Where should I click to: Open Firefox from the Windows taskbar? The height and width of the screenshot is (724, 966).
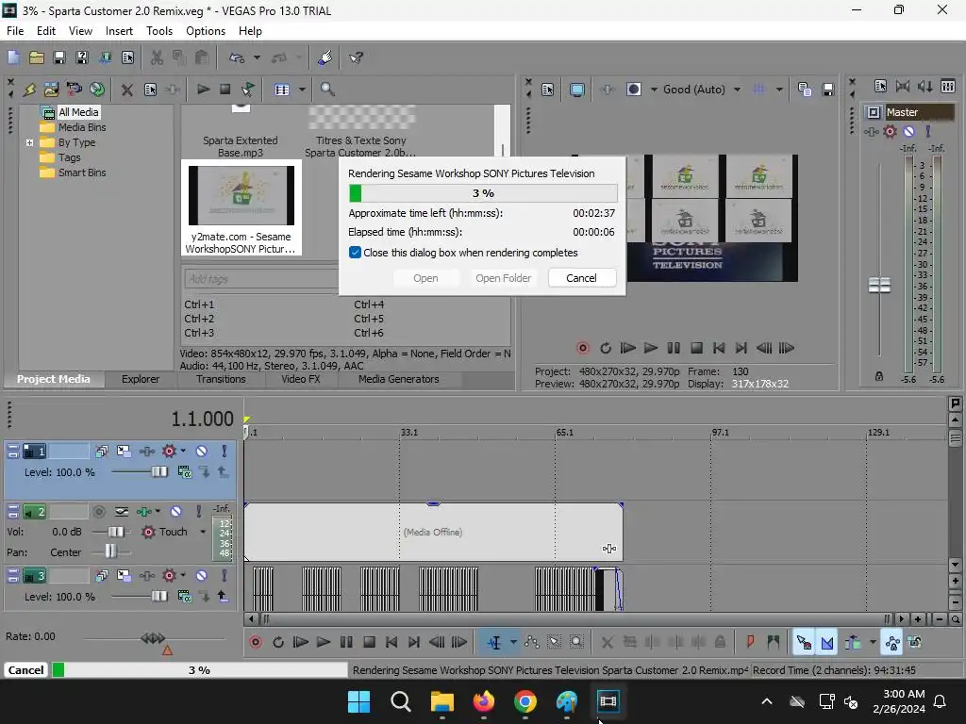pyautogui.click(x=484, y=700)
